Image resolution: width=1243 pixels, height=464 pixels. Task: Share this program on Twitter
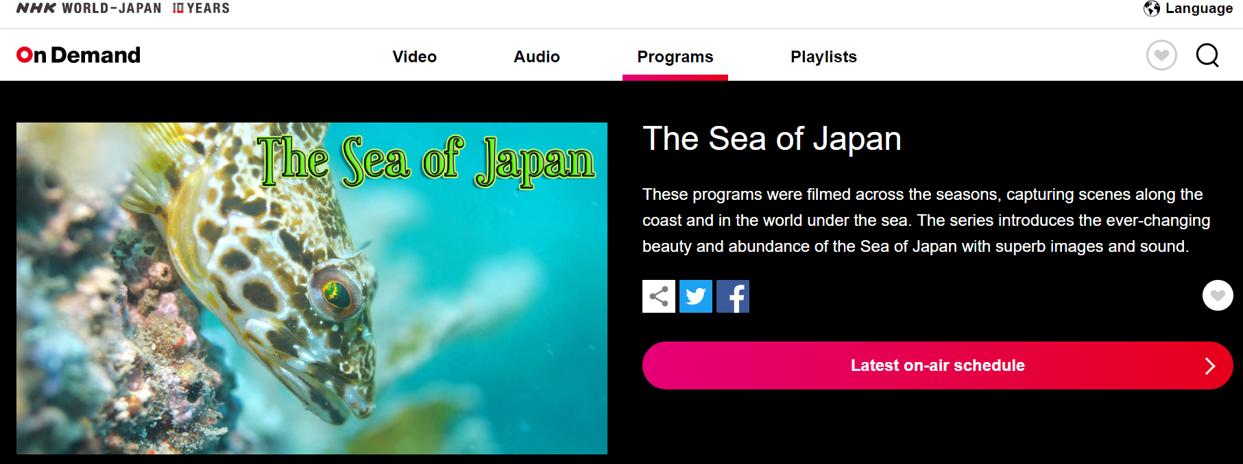point(696,296)
